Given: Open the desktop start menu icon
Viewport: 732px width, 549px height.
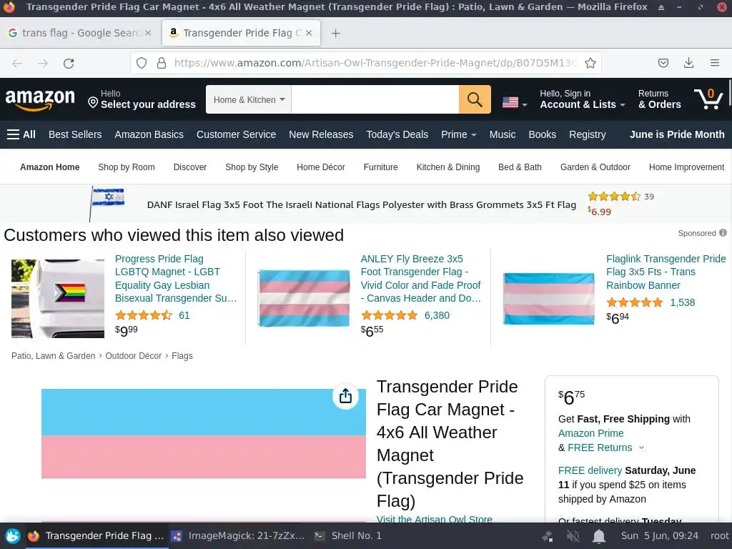Looking at the screenshot, I should [x=13, y=536].
